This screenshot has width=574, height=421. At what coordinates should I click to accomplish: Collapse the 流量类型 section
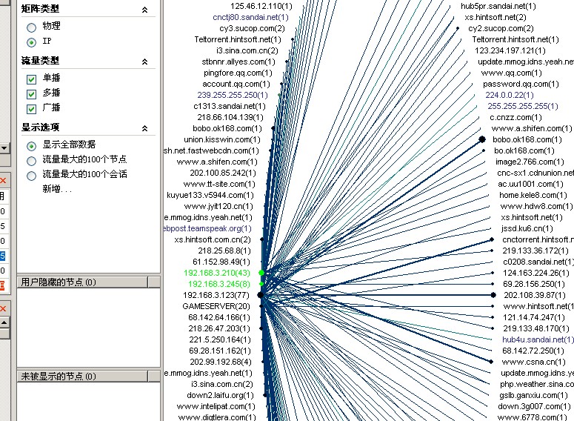tap(144, 61)
